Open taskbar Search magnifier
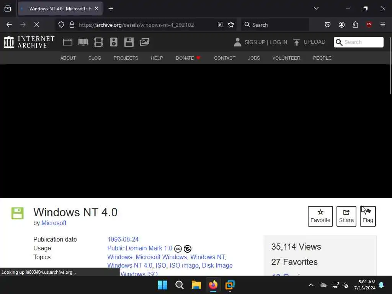The image size is (392, 294). point(179,285)
